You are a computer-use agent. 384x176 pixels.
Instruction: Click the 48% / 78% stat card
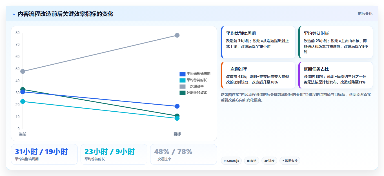183,154
